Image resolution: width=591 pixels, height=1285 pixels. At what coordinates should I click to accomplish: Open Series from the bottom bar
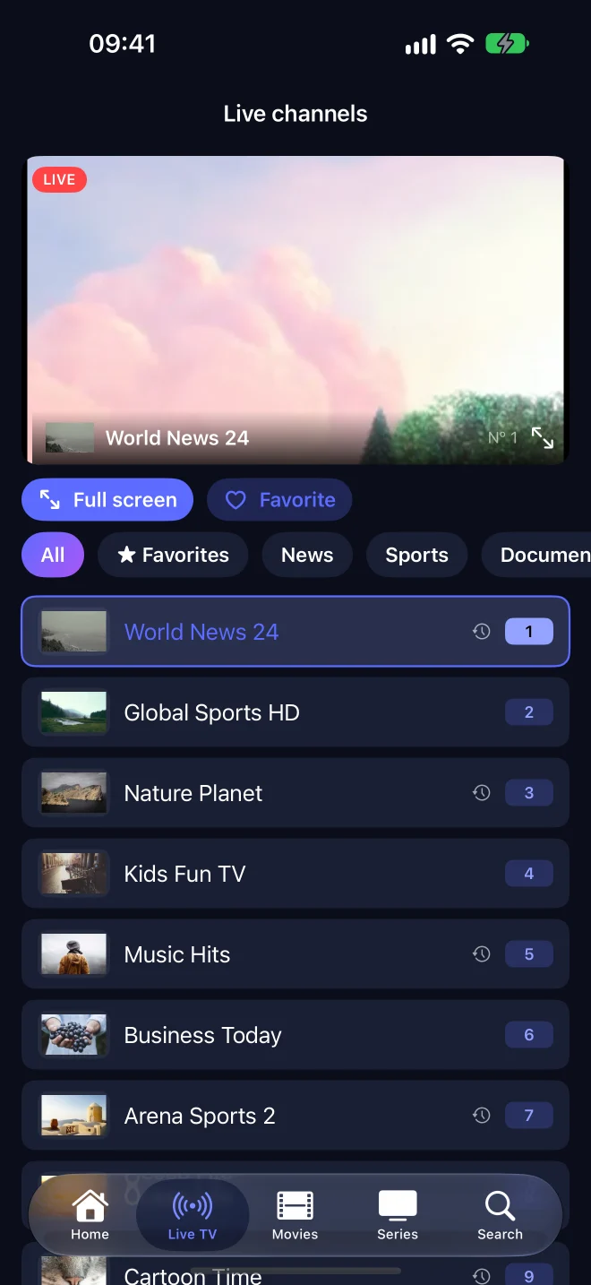398,1215
